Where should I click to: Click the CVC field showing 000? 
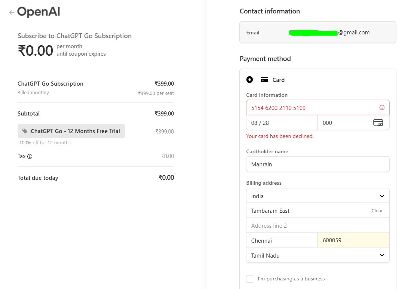click(x=344, y=123)
